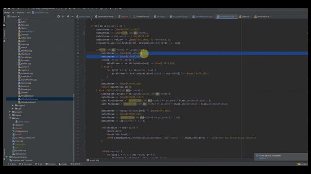
Task: Click Update link in CLion notification
Action: click(262, 158)
